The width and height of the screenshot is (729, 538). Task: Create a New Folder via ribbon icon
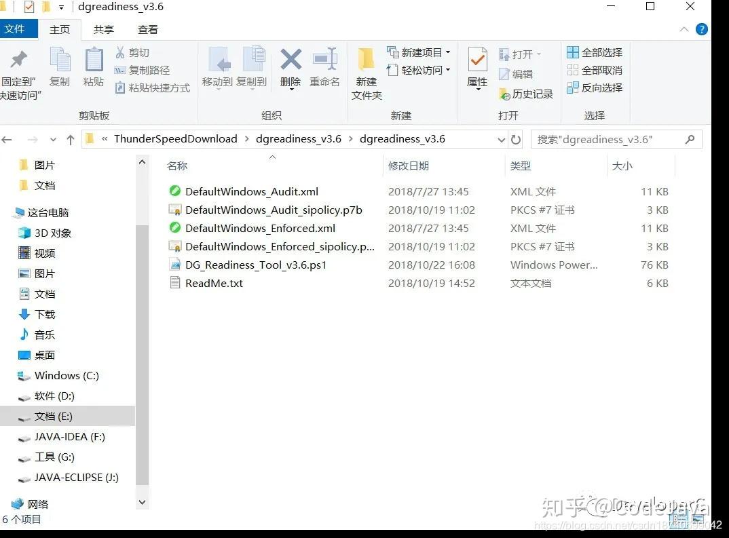(x=367, y=60)
